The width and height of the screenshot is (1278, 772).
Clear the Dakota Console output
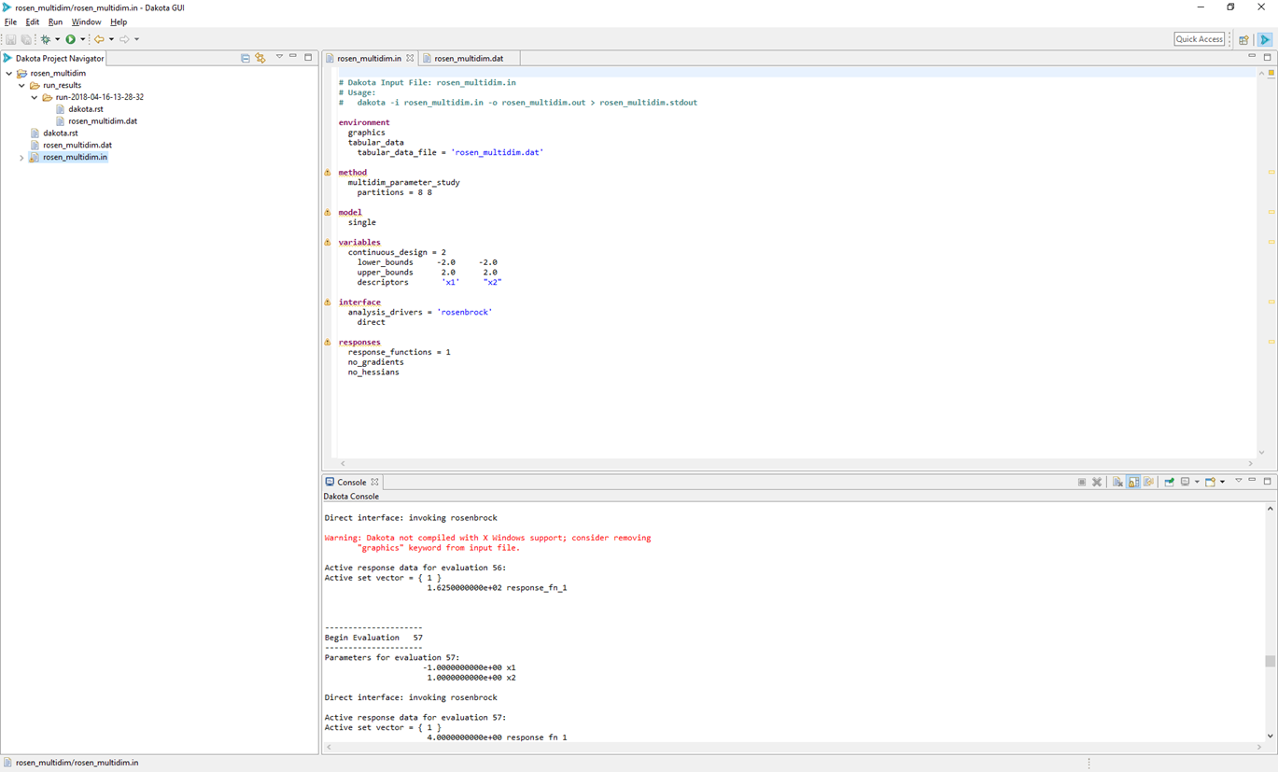[x=1117, y=482]
